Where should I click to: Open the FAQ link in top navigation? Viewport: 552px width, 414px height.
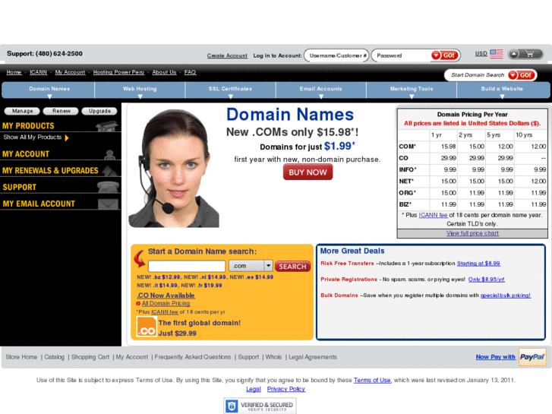coord(190,72)
